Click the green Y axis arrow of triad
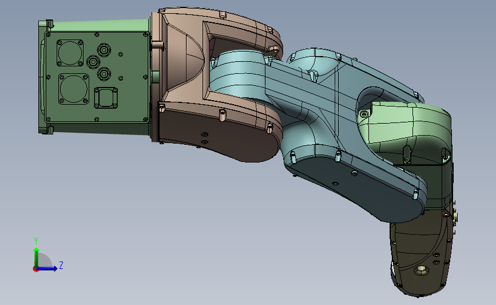This screenshot has width=496, height=305. tap(37, 257)
